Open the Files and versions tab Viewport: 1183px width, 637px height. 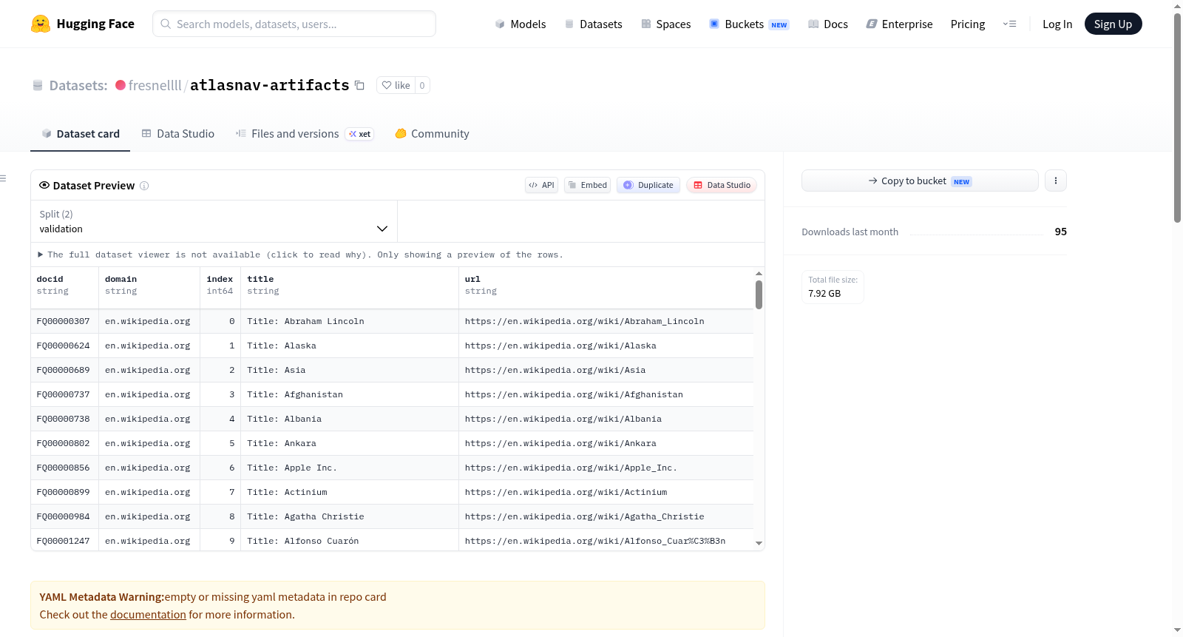click(x=304, y=134)
